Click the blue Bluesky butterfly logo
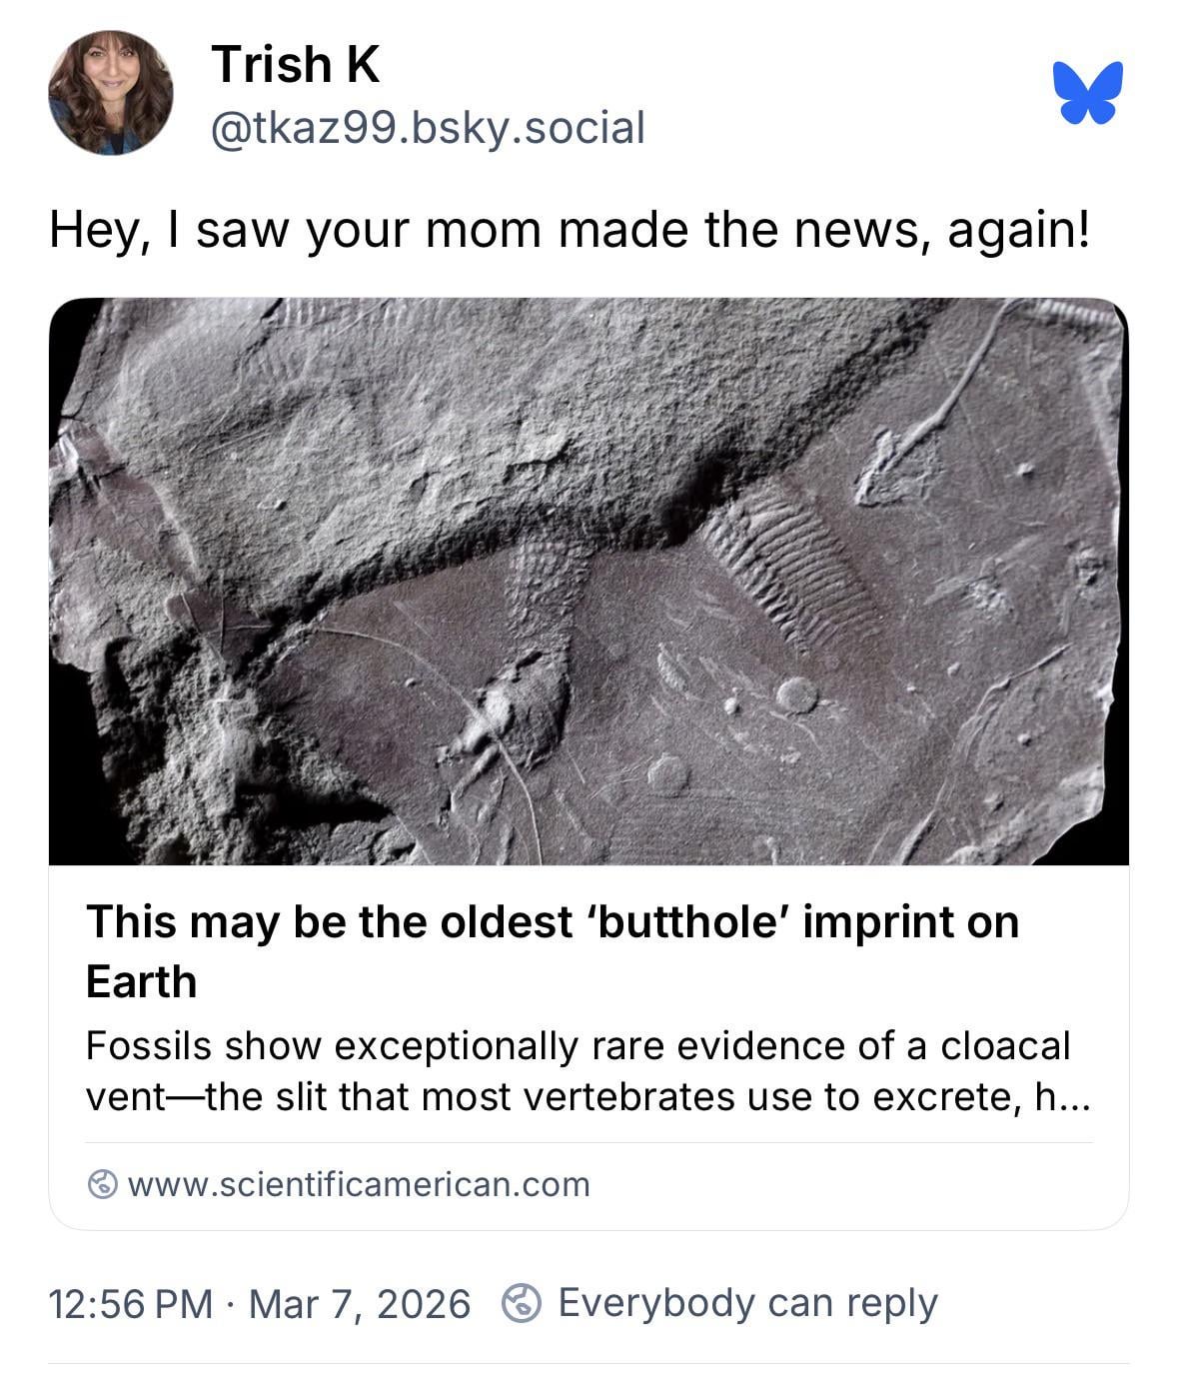This screenshot has width=1178, height=1382. pos(1087,93)
